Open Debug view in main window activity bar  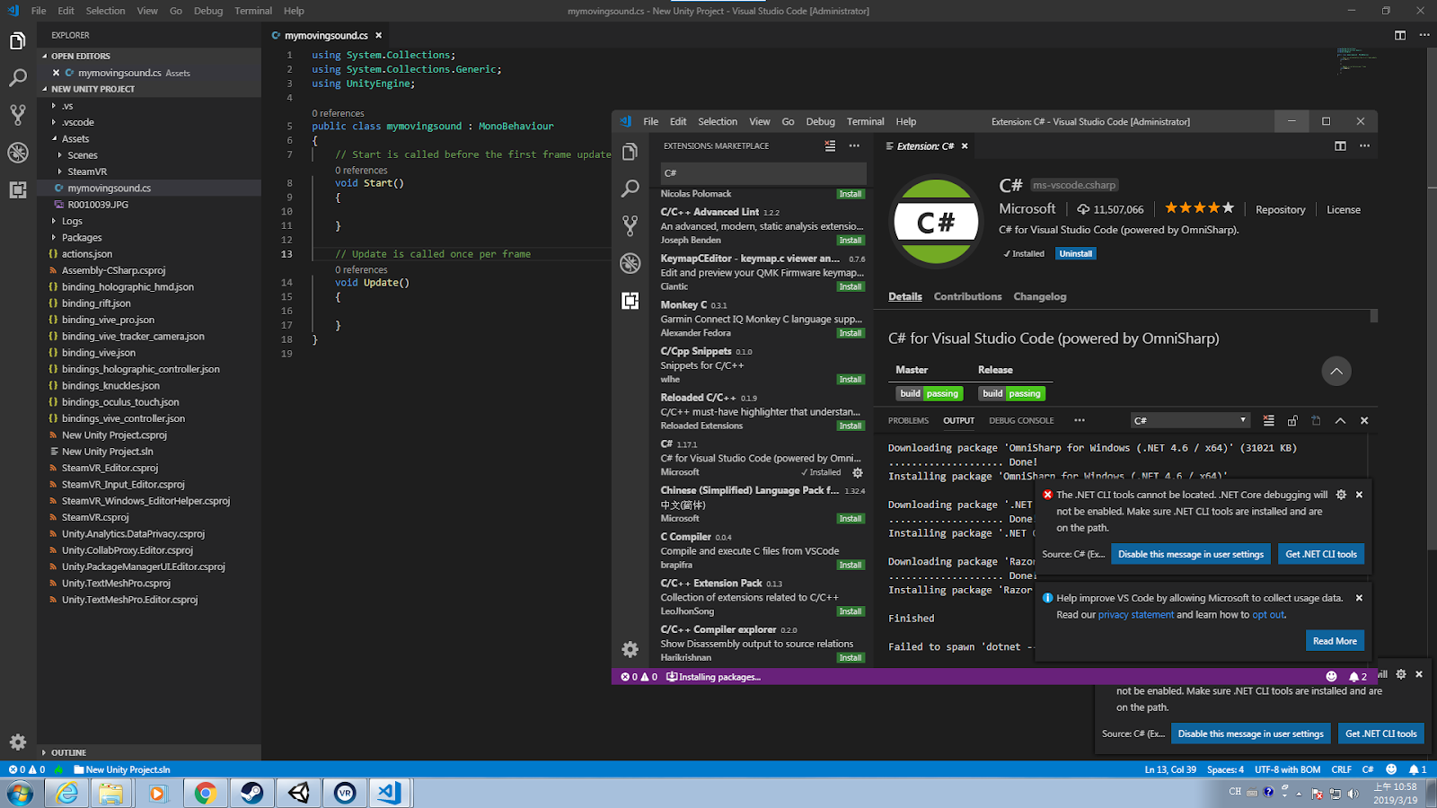pos(18,153)
